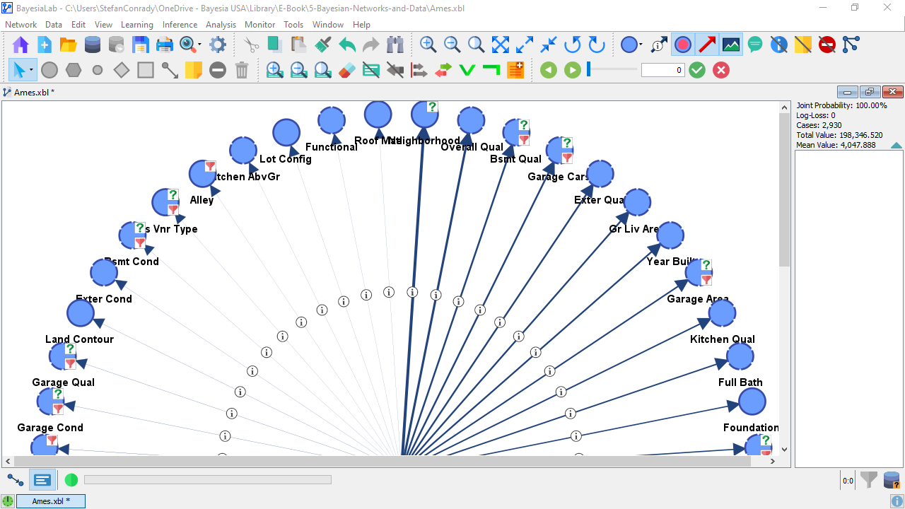Open the Data menu
The height and width of the screenshot is (509, 905).
point(54,24)
